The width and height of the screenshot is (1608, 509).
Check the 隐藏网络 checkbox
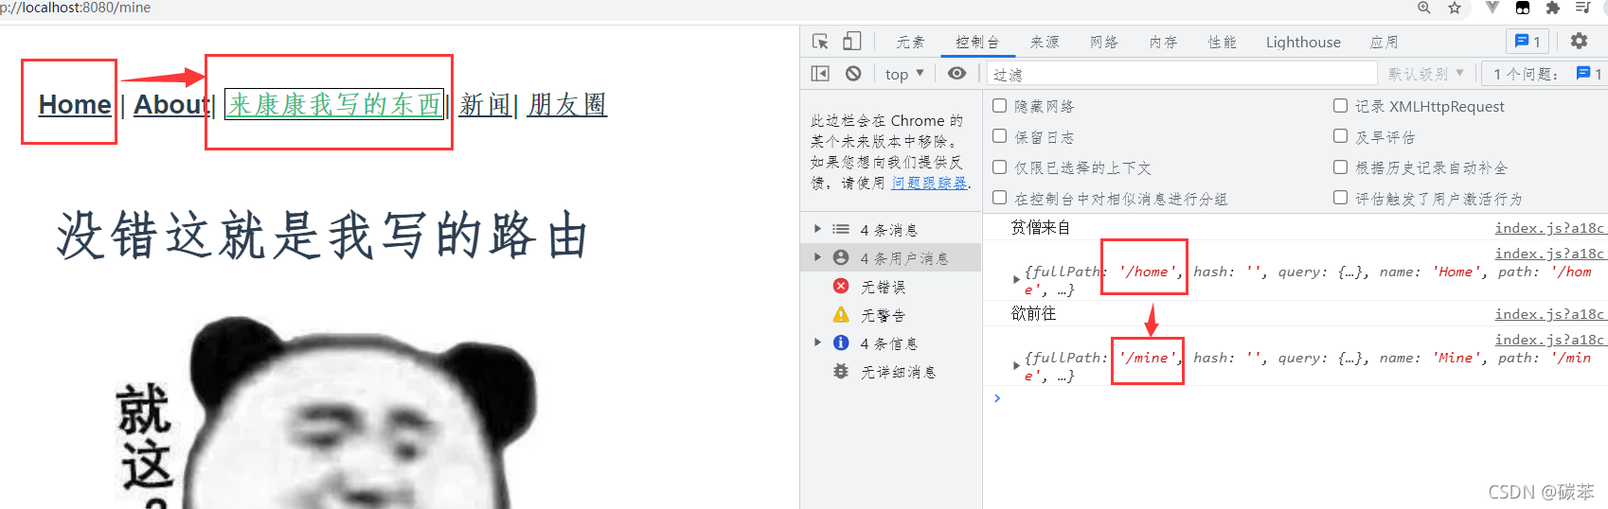tap(999, 106)
